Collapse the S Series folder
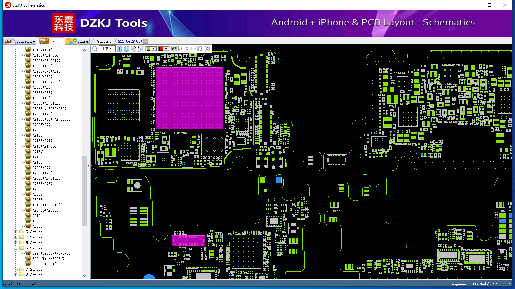The height and width of the screenshot is (289, 515). tap(16, 248)
